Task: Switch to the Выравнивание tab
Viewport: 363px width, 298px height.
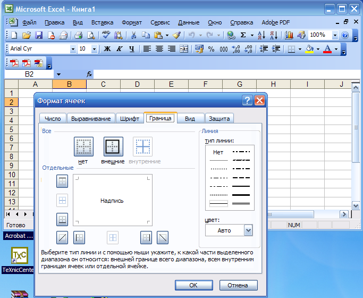Action: point(91,119)
